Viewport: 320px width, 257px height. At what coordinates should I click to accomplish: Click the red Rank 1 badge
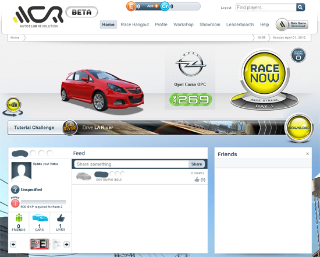click(x=15, y=203)
